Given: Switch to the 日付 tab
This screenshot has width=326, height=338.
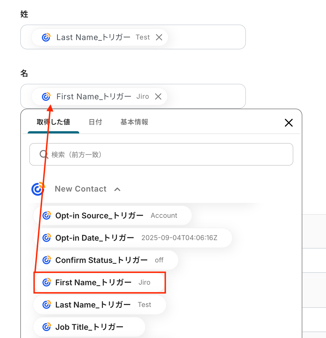Looking at the screenshot, I should point(95,122).
